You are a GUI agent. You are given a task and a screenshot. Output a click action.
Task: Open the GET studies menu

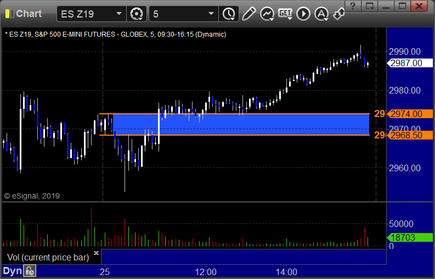tap(285, 14)
